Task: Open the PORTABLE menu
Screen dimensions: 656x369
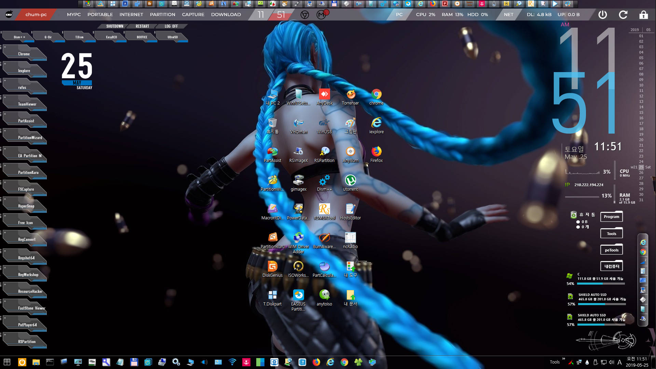Action: pos(100,15)
